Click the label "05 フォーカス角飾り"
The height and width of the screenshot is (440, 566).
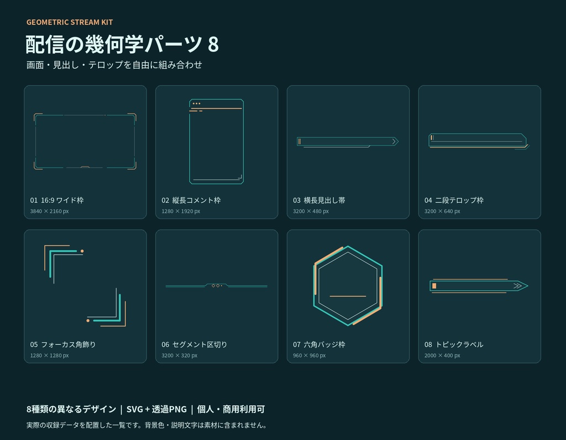pyautogui.click(x=63, y=345)
